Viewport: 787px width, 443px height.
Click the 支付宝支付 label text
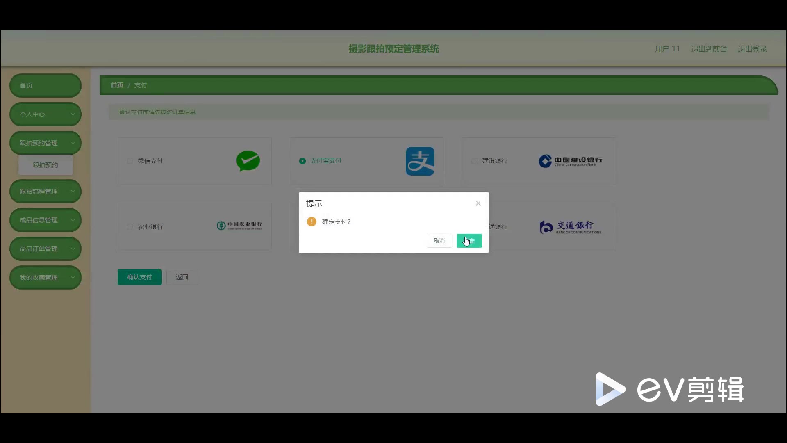click(x=326, y=161)
